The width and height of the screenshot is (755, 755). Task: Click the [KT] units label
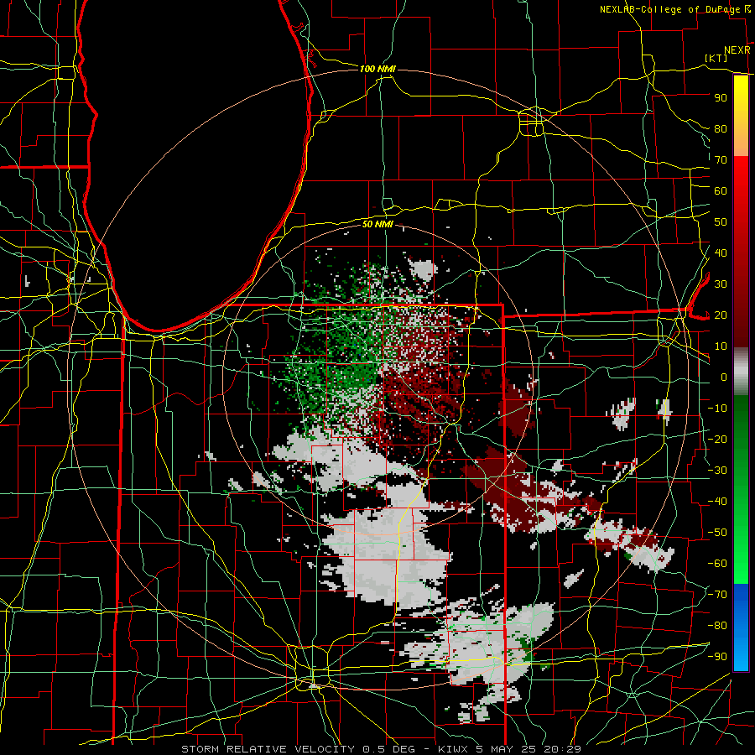716,58
